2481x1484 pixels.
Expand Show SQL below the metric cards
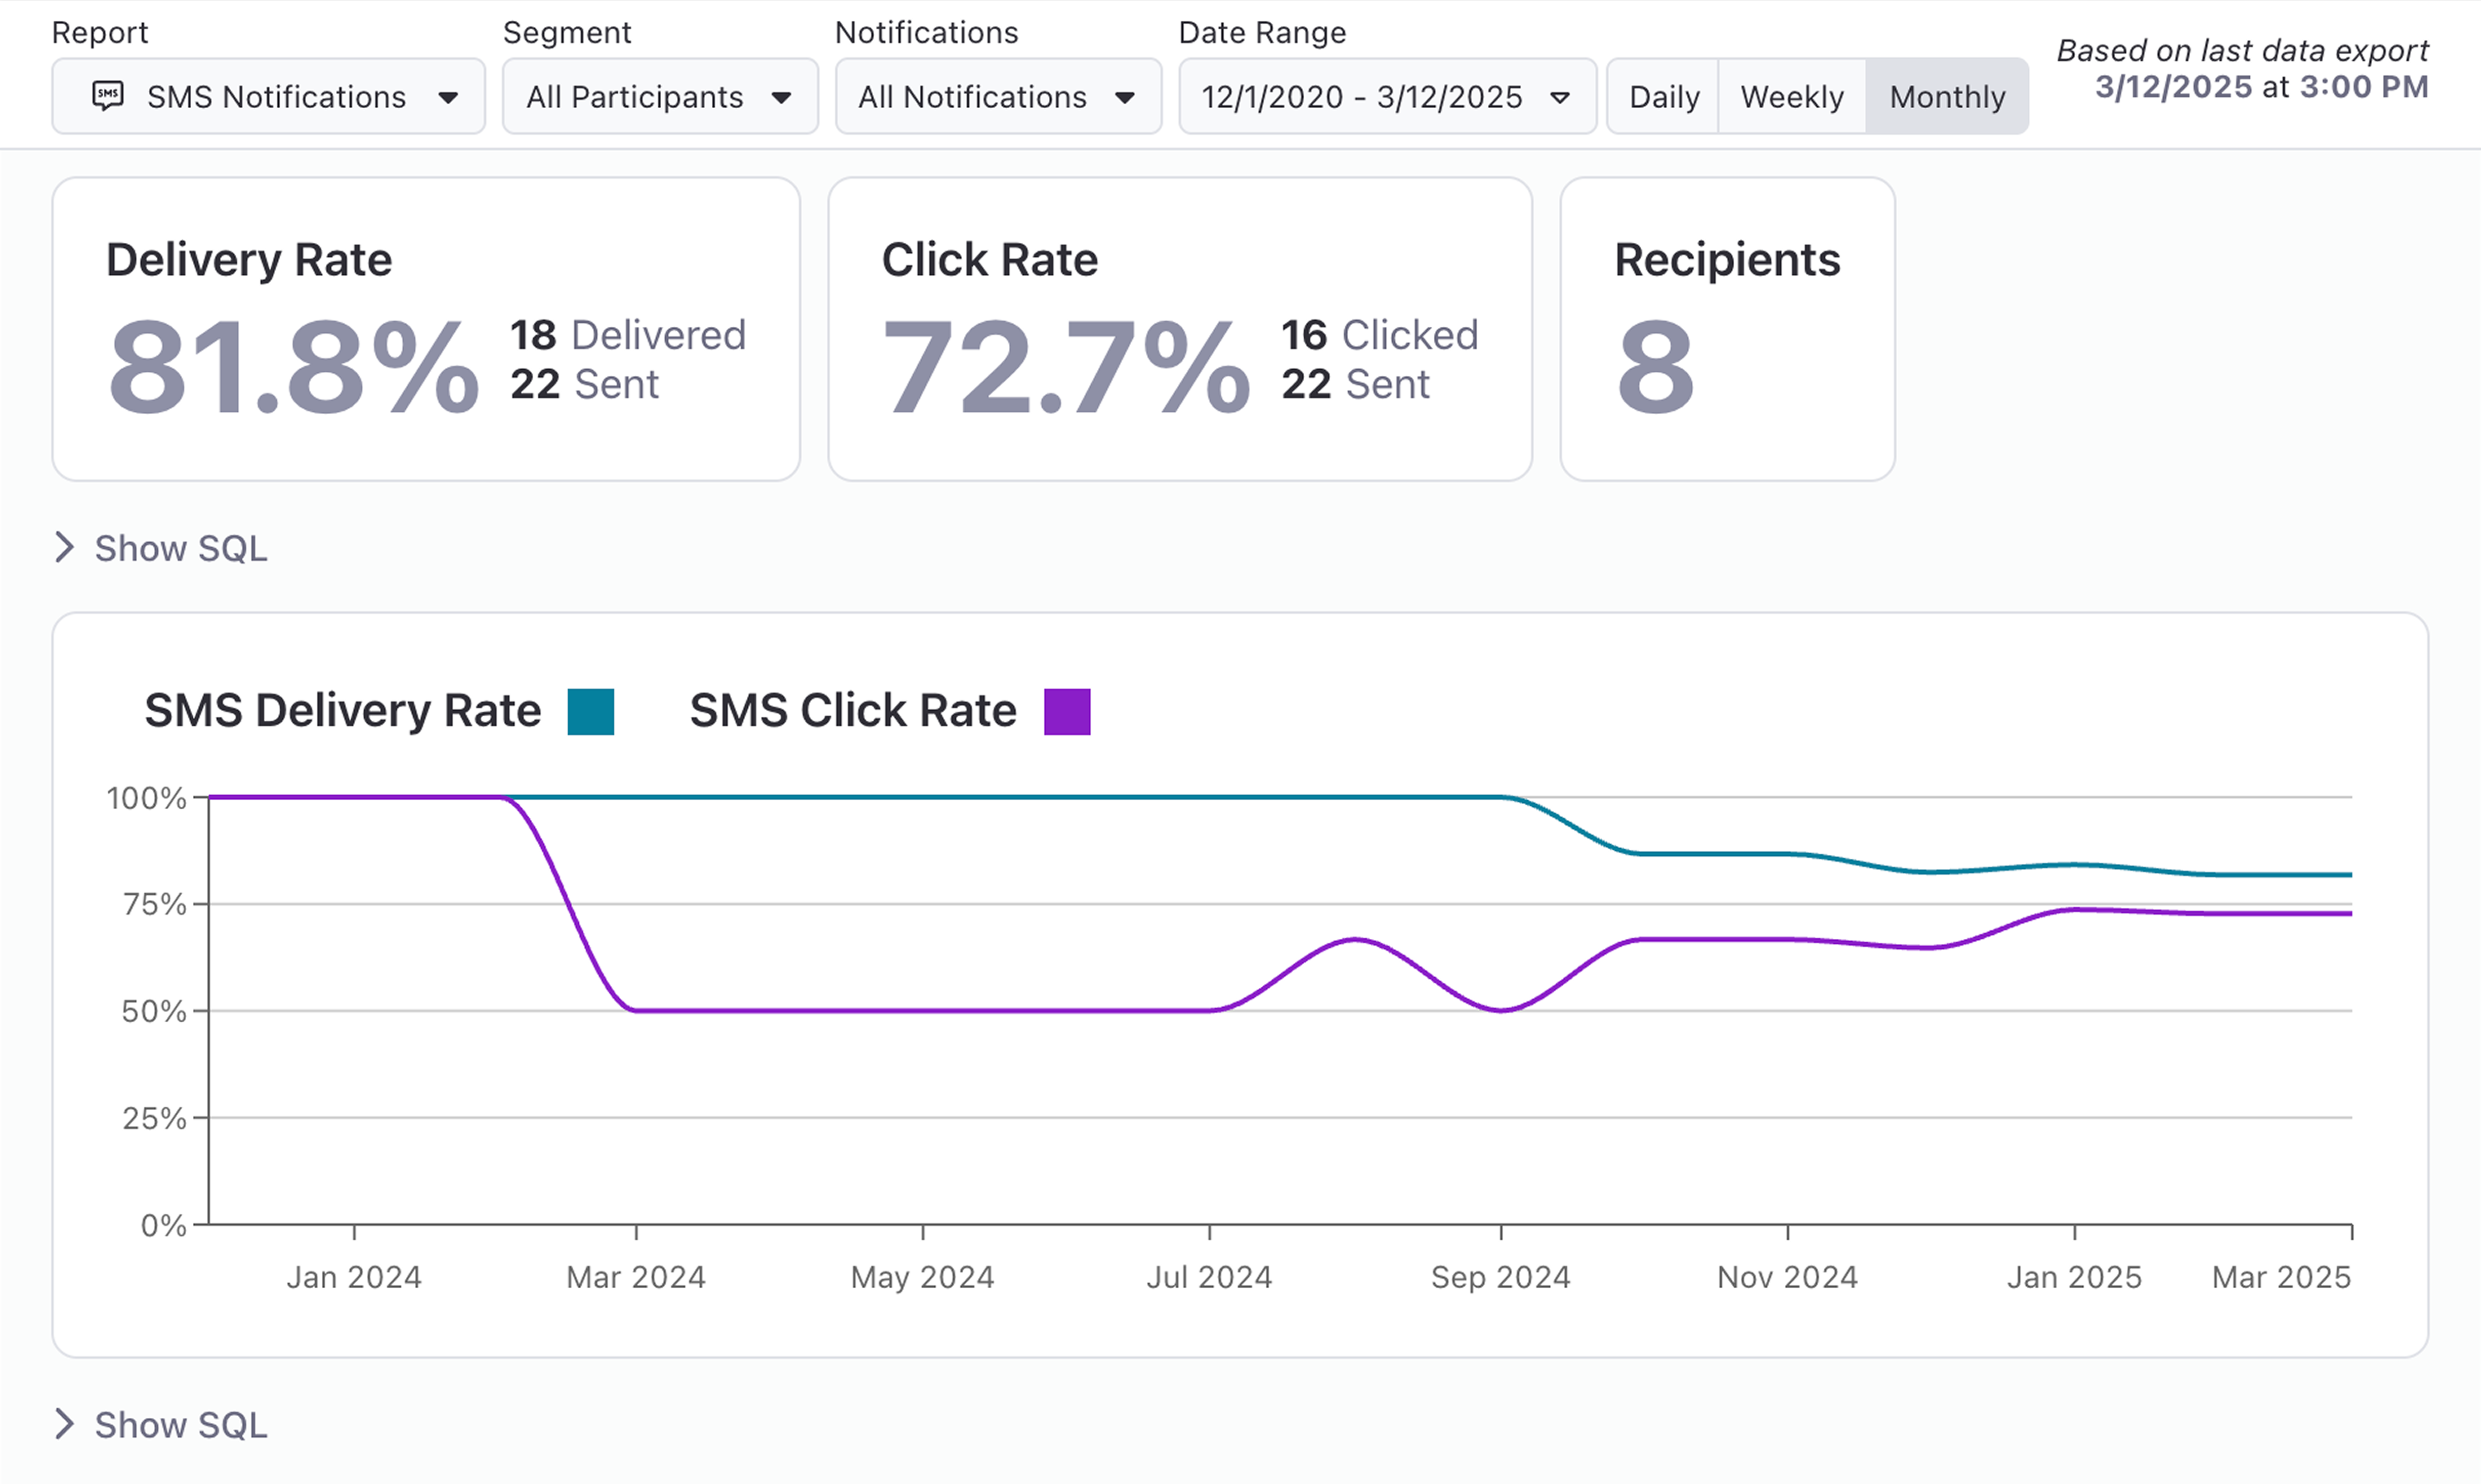coord(181,548)
